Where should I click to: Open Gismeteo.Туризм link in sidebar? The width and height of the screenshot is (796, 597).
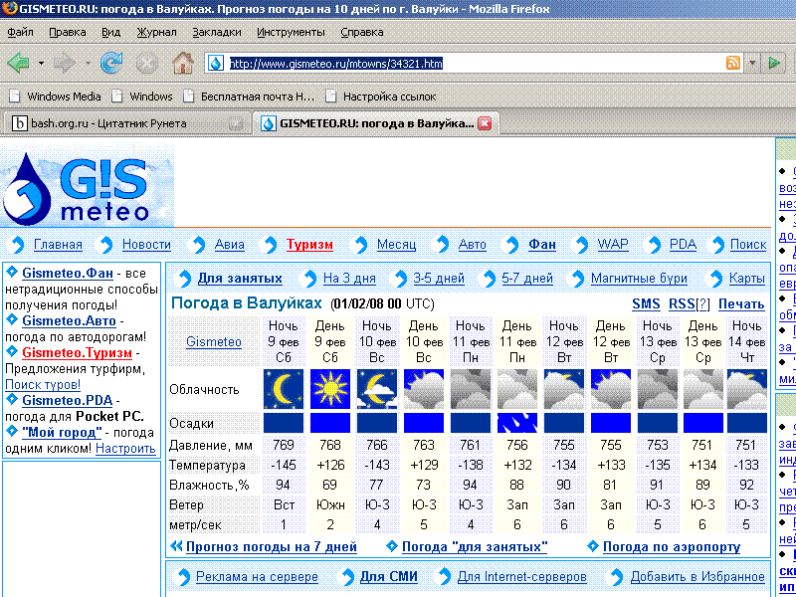coord(78,353)
